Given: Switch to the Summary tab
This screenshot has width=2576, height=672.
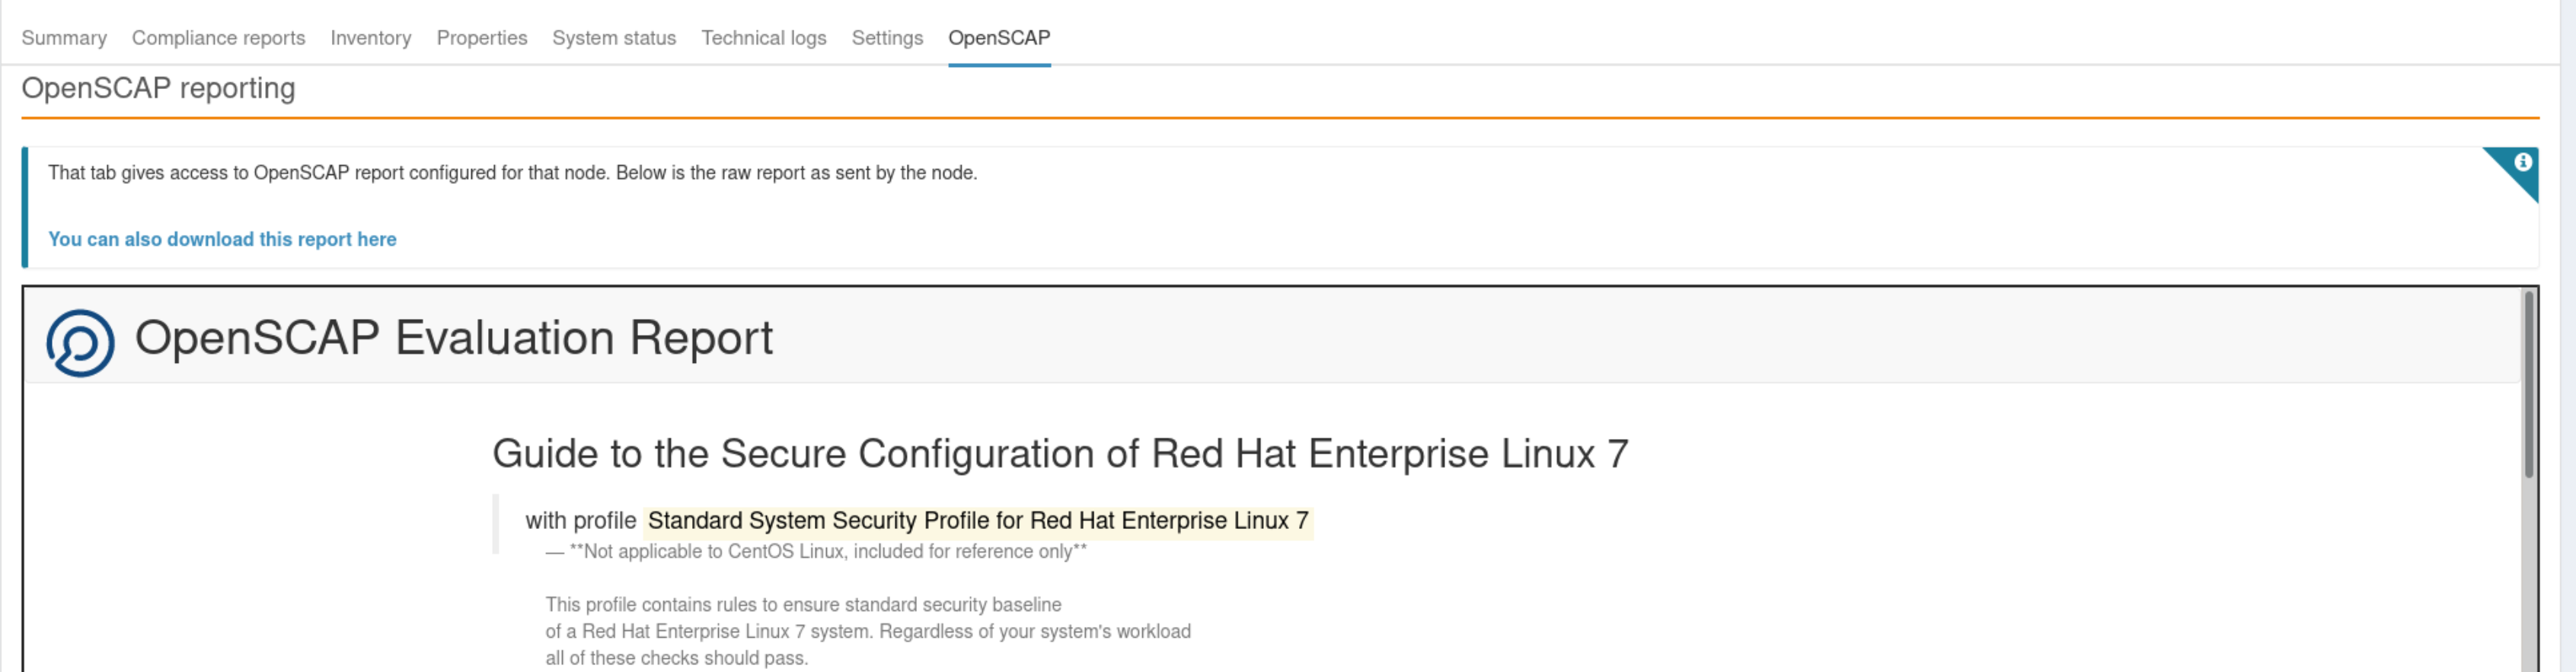Looking at the screenshot, I should [x=64, y=38].
